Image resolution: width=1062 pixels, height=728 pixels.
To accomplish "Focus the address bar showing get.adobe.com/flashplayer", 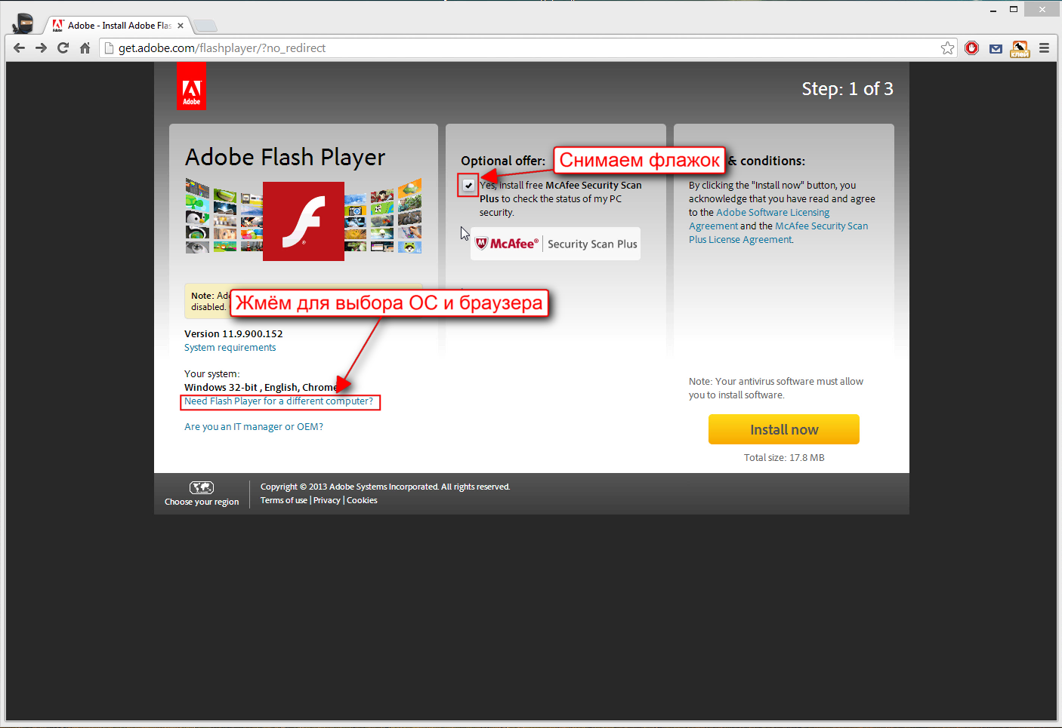I will [x=529, y=48].
